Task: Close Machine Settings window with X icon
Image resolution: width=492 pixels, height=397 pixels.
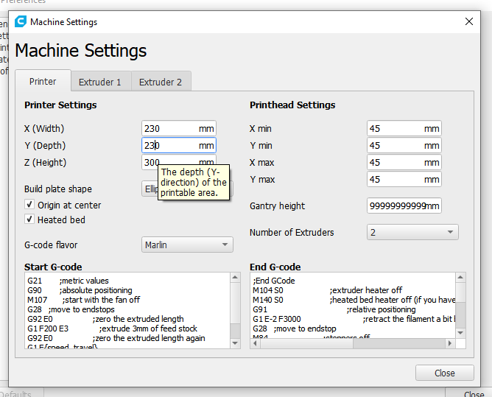Action: (x=468, y=21)
